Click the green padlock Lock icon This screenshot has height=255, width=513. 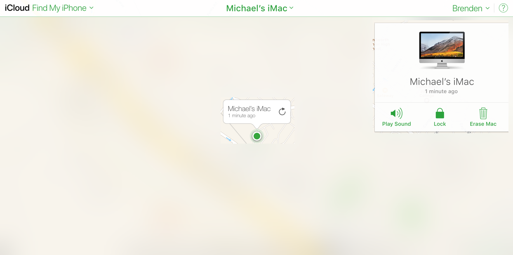[x=440, y=113]
